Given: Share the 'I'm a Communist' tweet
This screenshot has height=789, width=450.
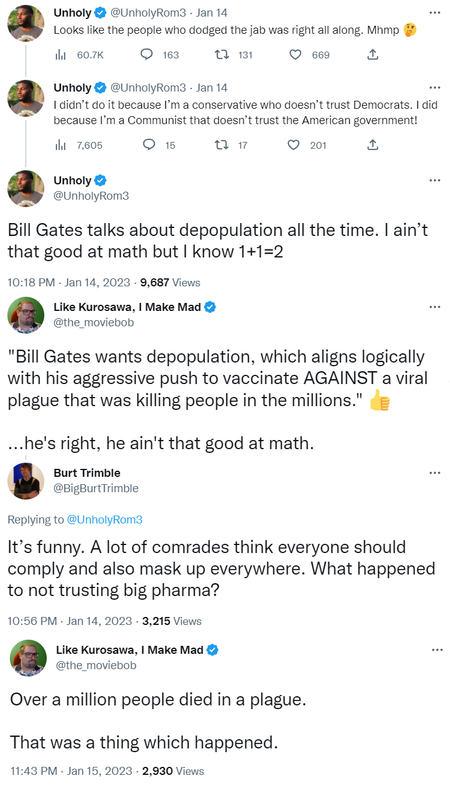Looking at the screenshot, I should click(372, 145).
